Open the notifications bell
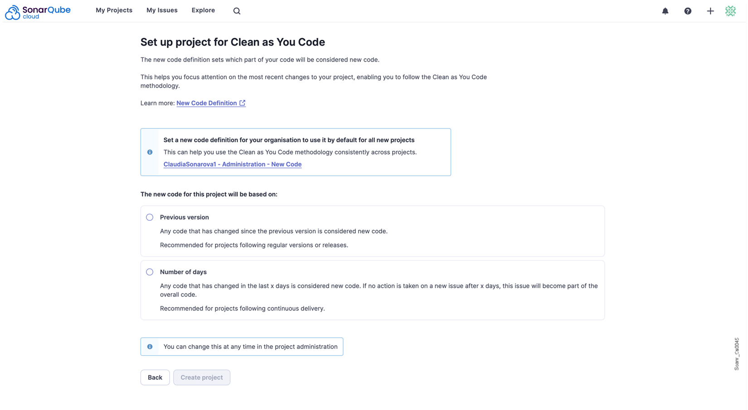748x410 pixels. pos(665,11)
